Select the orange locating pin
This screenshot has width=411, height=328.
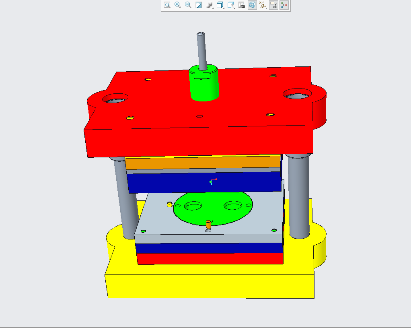coord(208,224)
